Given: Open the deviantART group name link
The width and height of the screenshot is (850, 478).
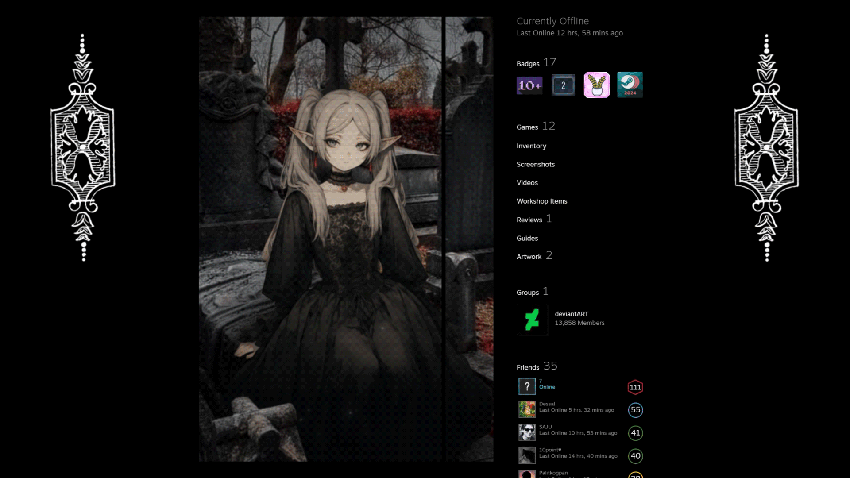Looking at the screenshot, I should [x=572, y=314].
